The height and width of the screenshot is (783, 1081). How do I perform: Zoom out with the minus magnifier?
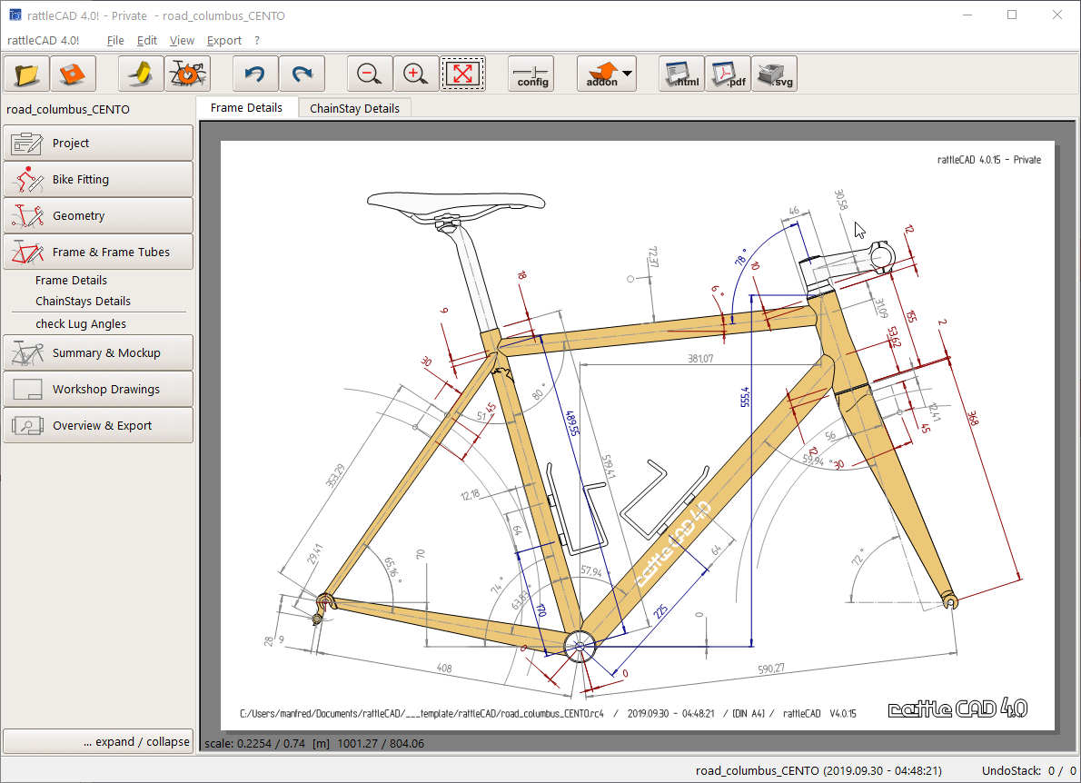point(370,74)
